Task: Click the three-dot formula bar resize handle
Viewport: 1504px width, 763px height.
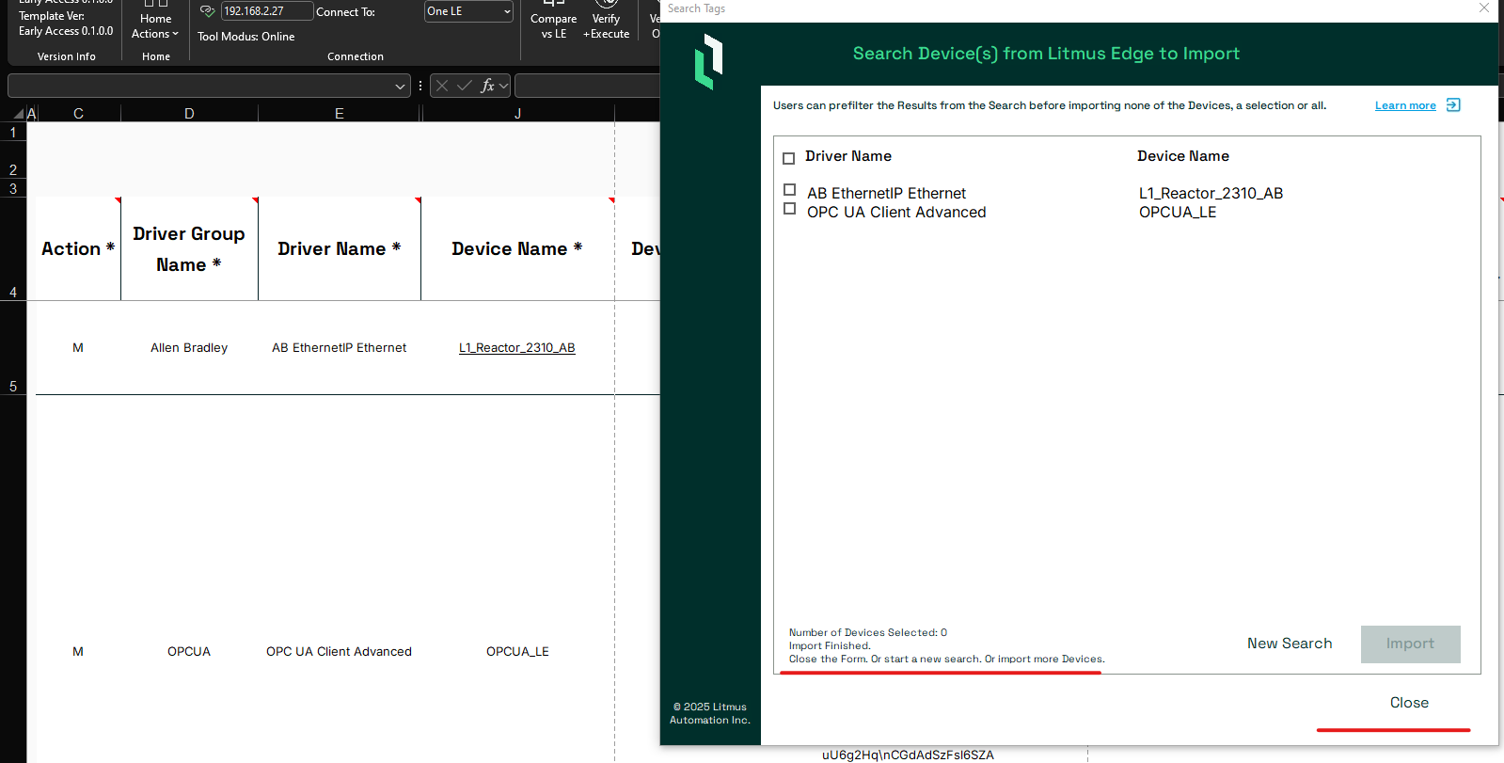Action: (420, 86)
